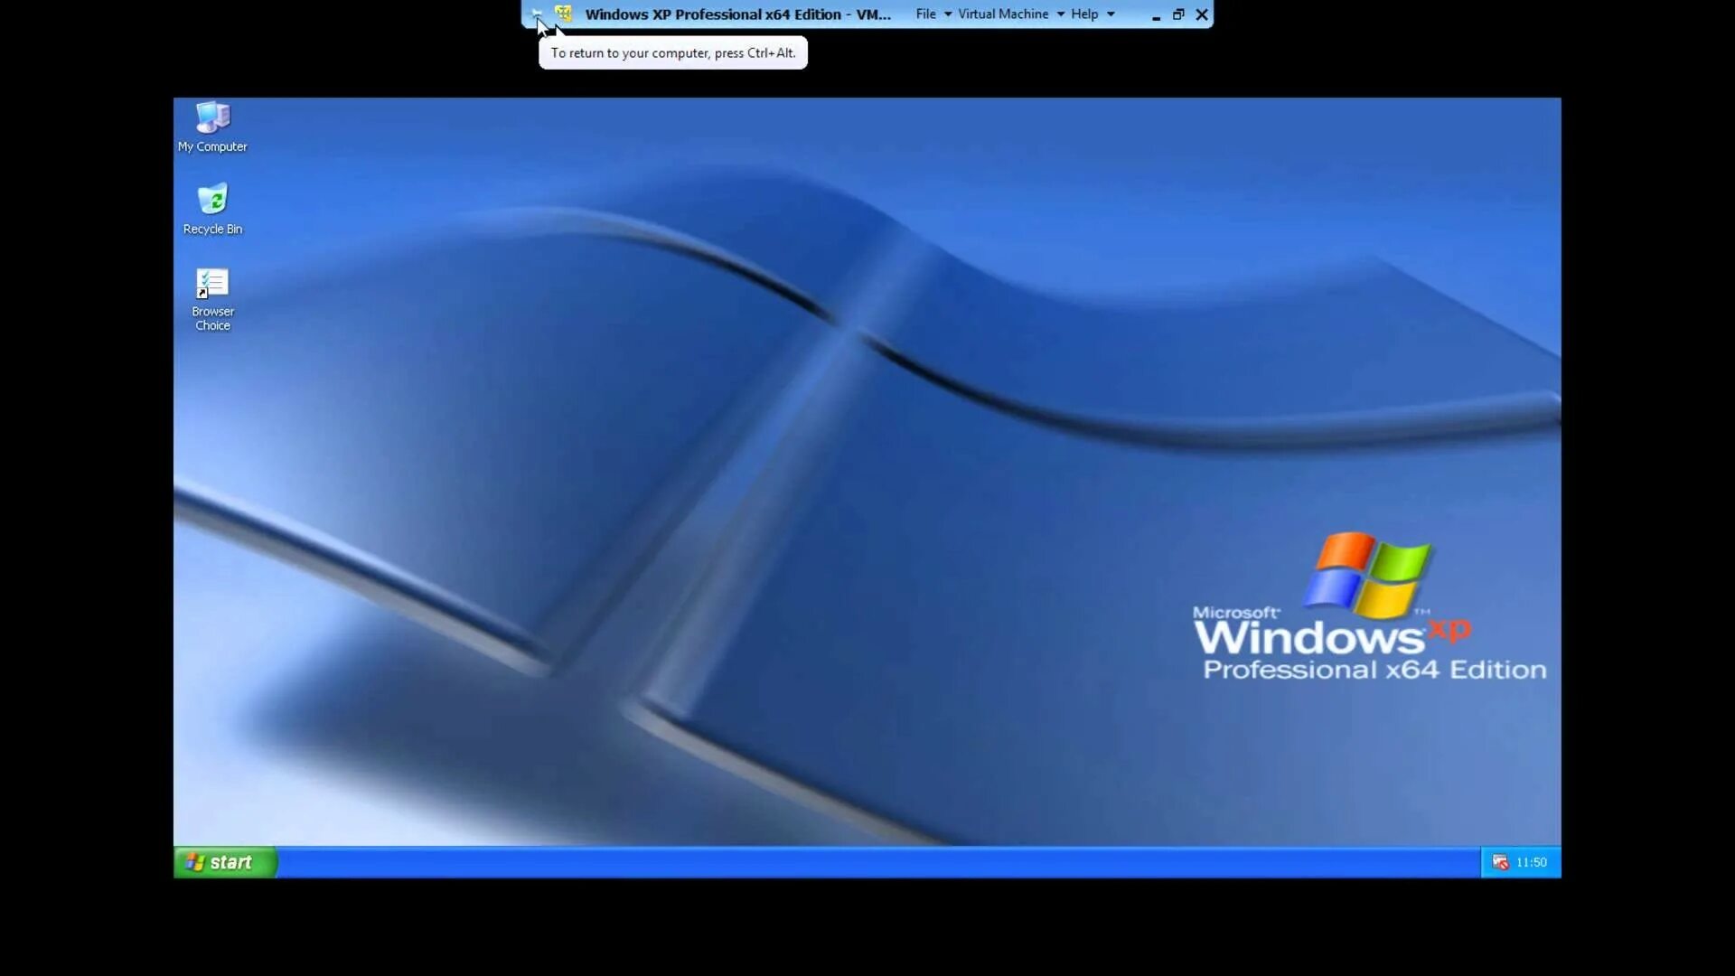
Task: Click the Ctrl+Alt return tooltip
Action: coord(673,53)
